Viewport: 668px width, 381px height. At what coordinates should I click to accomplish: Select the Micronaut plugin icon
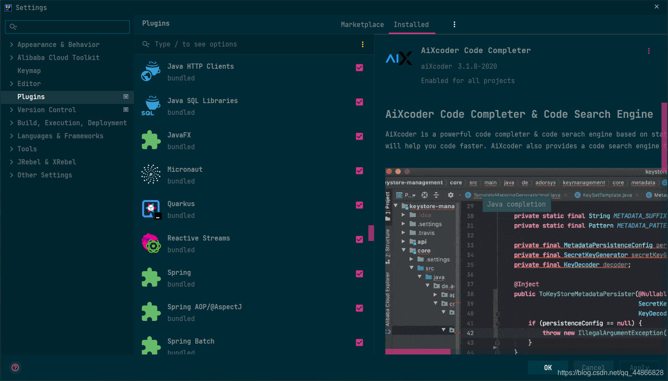click(x=151, y=174)
